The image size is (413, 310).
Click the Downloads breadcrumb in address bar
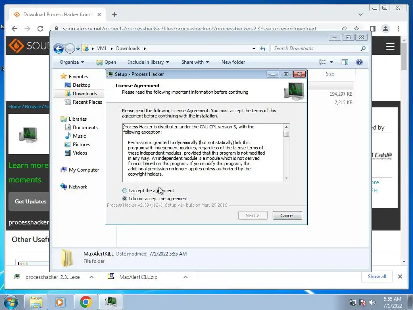pyautogui.click(x=128, y=48)
